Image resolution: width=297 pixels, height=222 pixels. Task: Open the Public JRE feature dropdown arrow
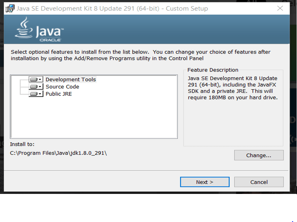40,94
